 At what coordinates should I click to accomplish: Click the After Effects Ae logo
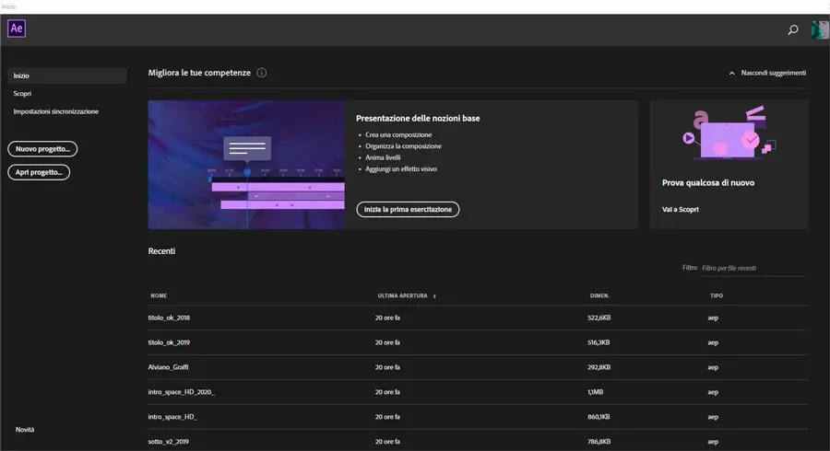coord(17,29)
